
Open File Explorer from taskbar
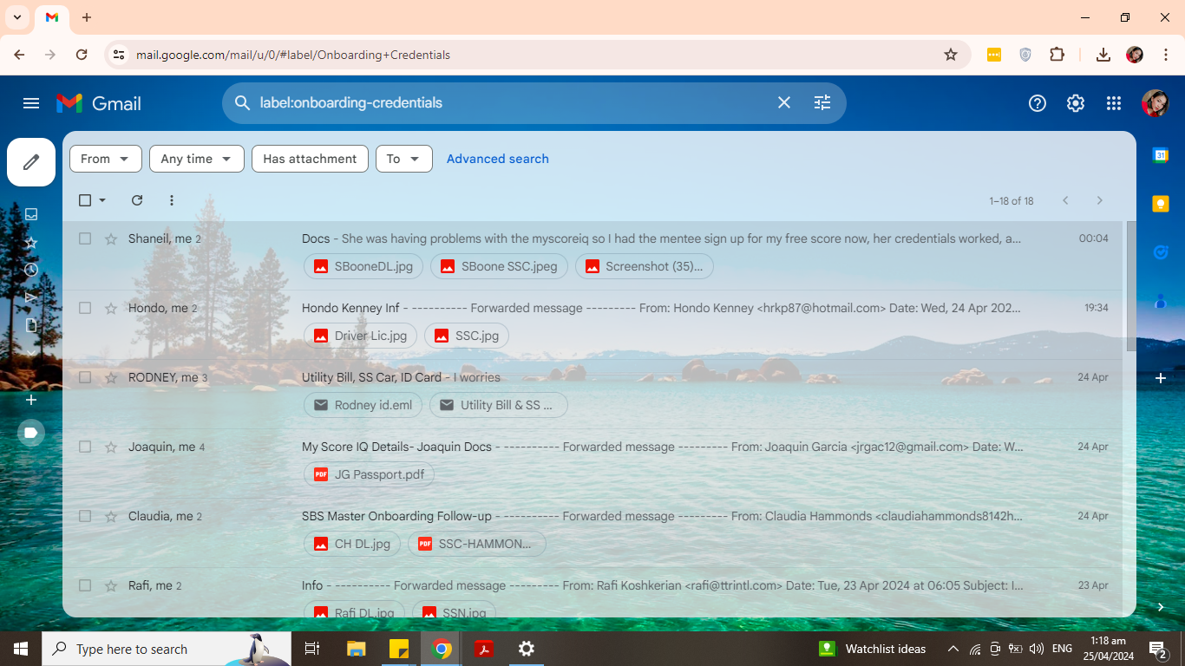click(357, 649)
